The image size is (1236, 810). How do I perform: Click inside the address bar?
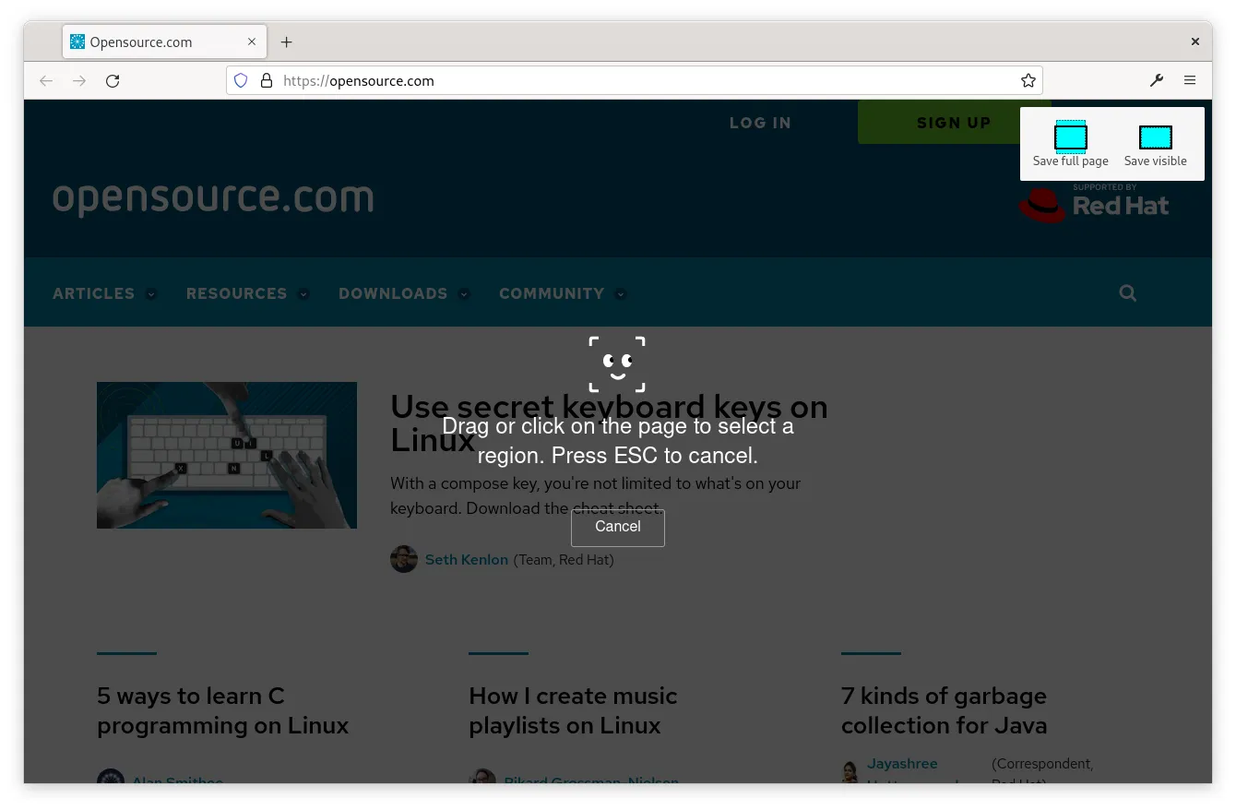click(x=553, y=80)
